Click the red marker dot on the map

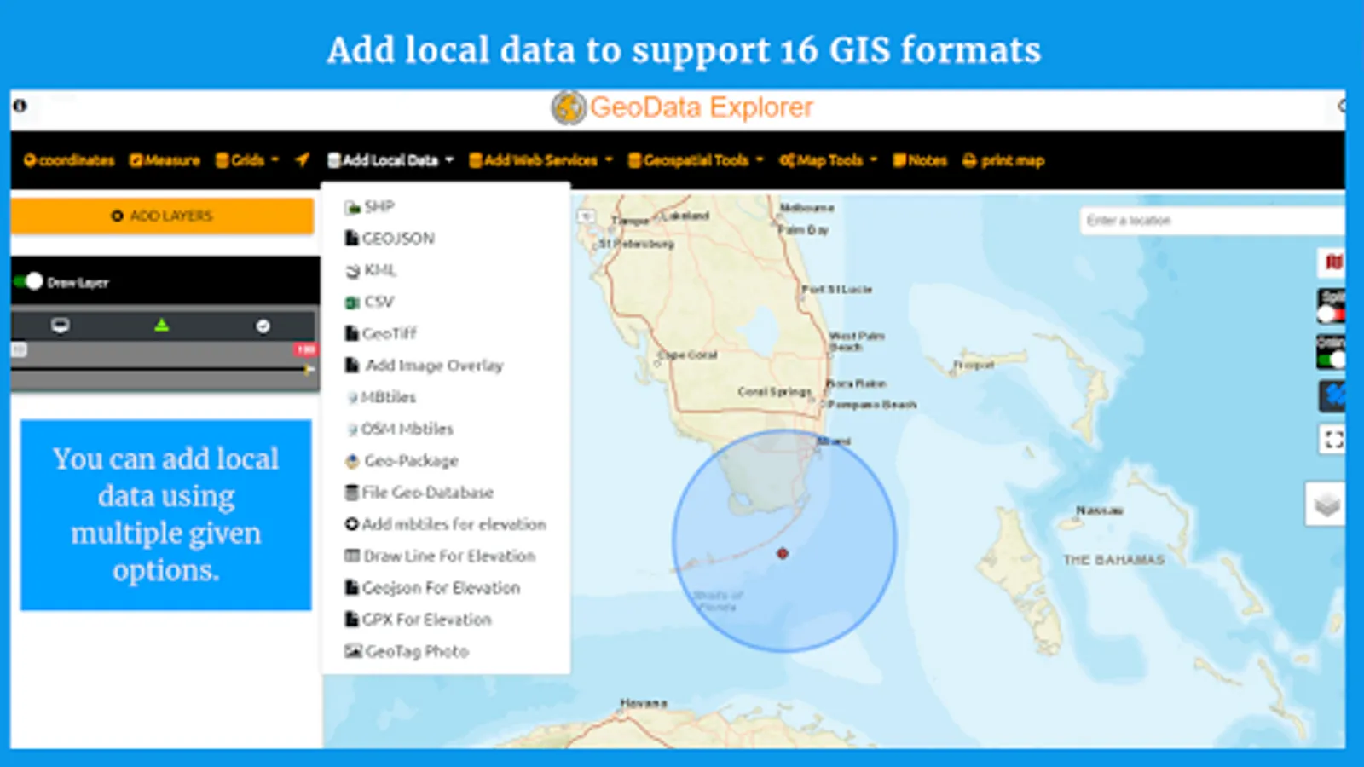[x=783, y=554]
